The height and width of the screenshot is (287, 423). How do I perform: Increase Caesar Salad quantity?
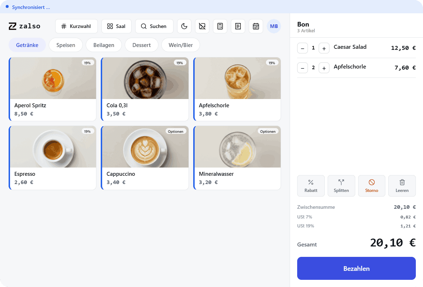324,48
